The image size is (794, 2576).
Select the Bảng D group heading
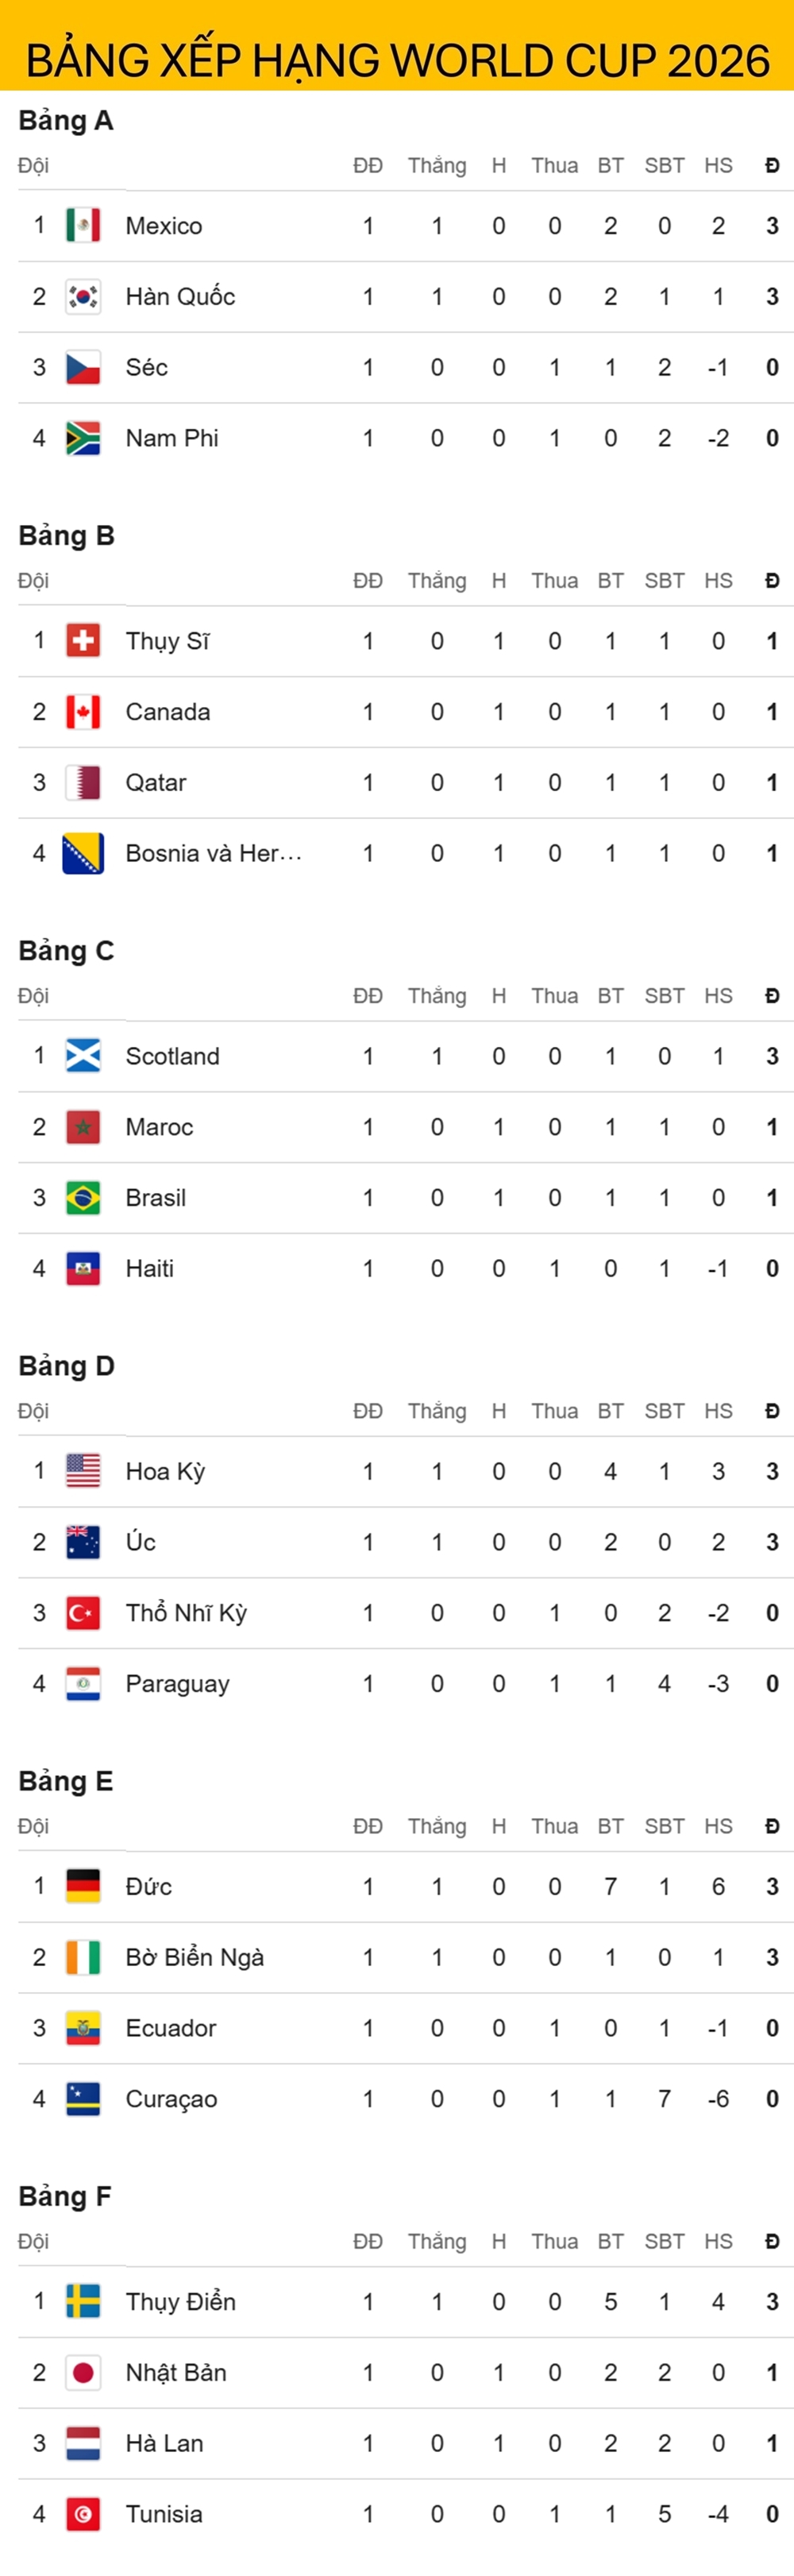(66, 1365)
